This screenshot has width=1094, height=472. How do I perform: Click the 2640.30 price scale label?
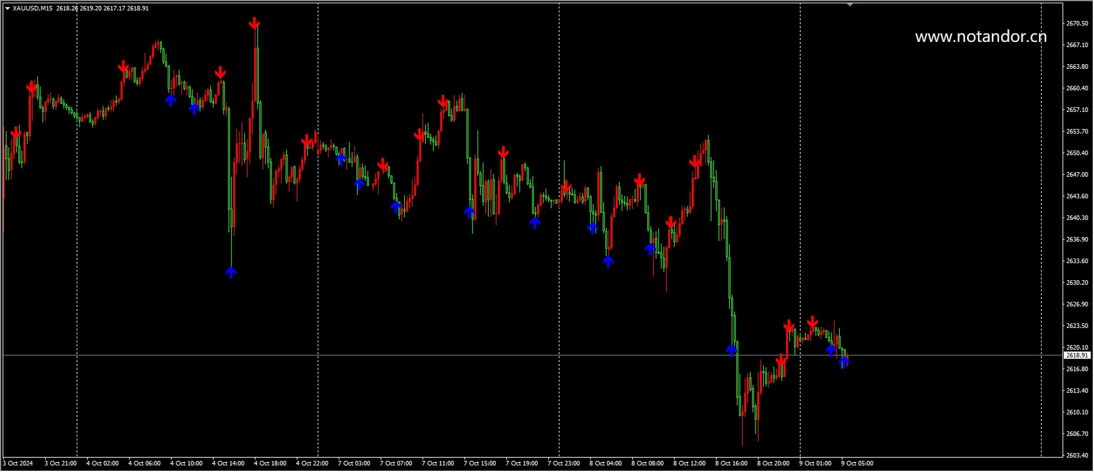(1077, 218)
